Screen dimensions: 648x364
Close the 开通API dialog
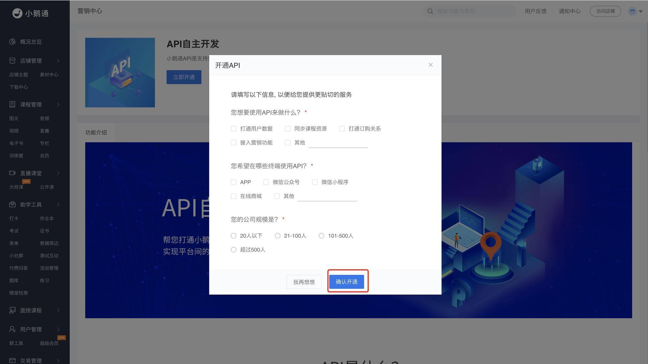pyautogui.click(x=431, y=65)
